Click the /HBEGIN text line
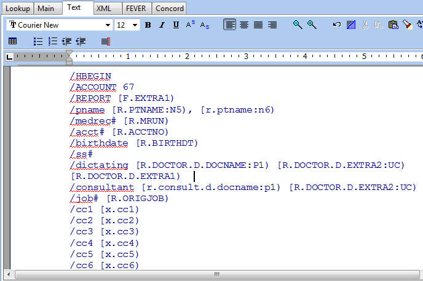The width and height of the screenshot is (423, 281). click(x=90, y=76)
